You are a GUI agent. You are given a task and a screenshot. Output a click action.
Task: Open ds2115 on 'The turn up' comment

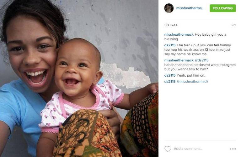(x=170, y=45)
